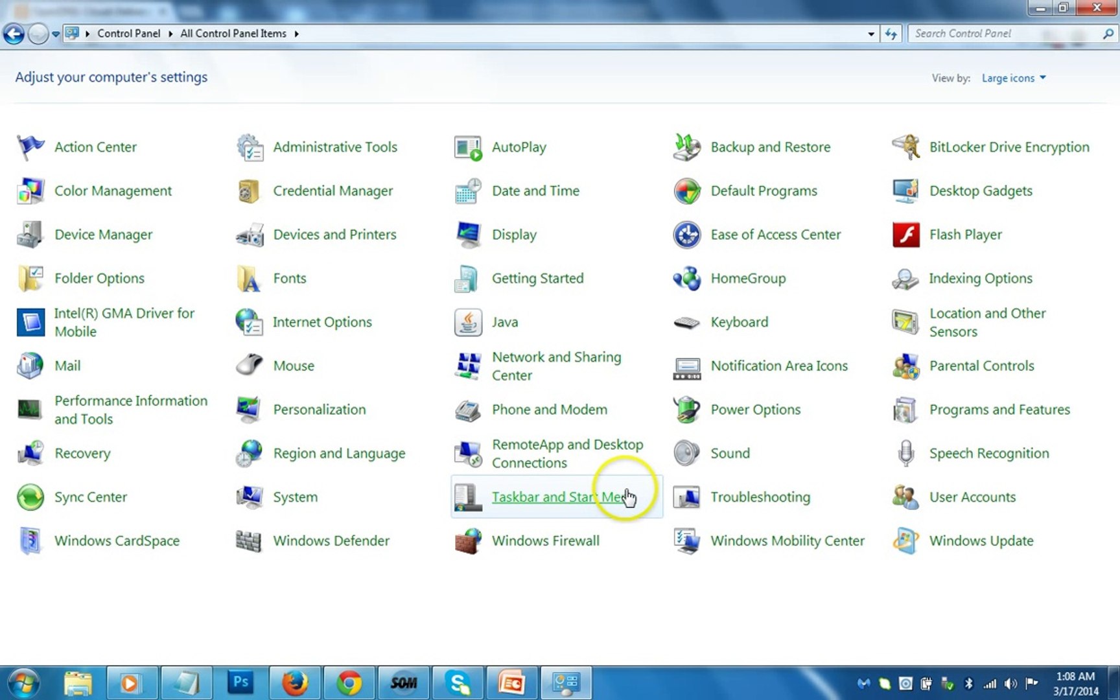1120x700 pixels.
Task: Open the address bar history dropdown arrow
Action: pyautogui.click(x=870, y=34)
